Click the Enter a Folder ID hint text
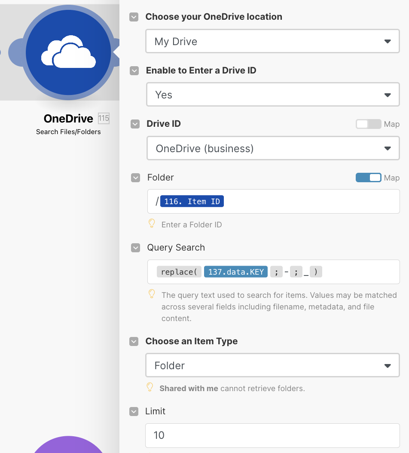The height and width of the screenshot is (453, 409). pos(192,225)
